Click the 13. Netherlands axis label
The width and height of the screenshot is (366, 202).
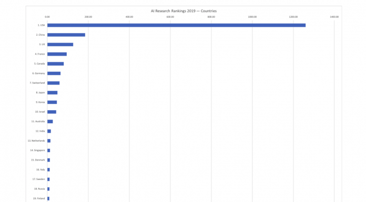pyautogui.click(x=36, y=141)
